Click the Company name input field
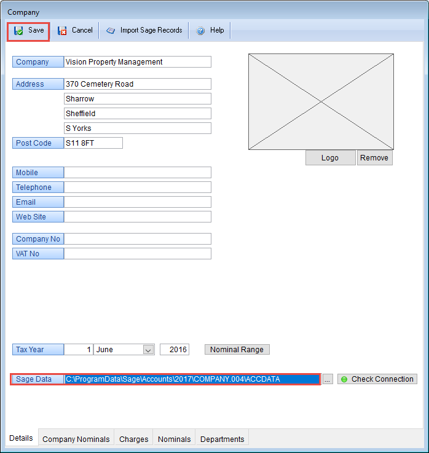This screenshot has width=429, height=453. [x=138, y=62]
